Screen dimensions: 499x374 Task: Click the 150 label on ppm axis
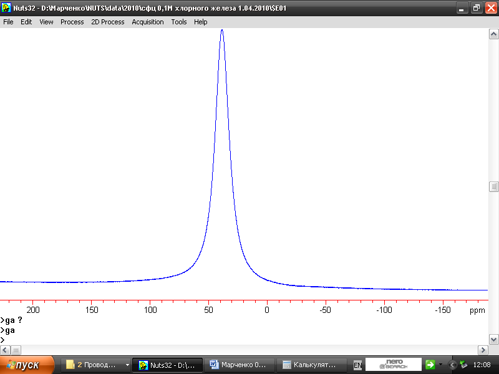click(92, 310)
